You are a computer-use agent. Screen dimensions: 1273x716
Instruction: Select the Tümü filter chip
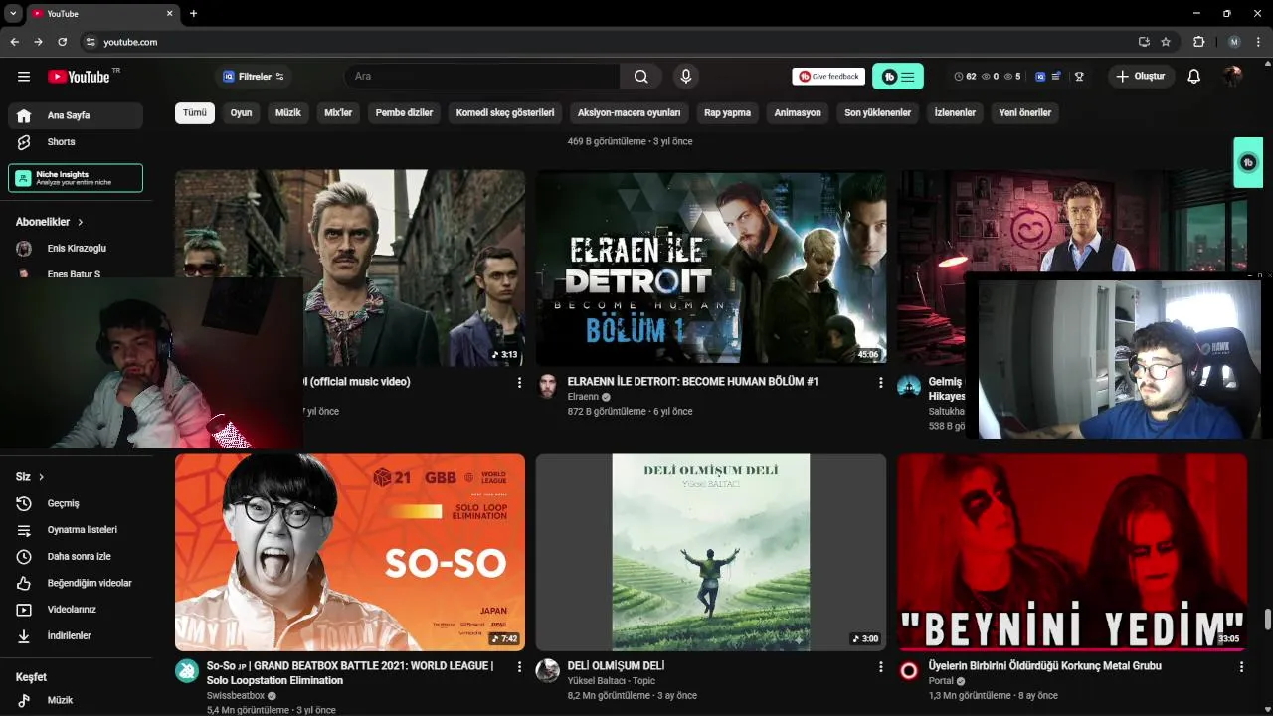click(195, 112)
